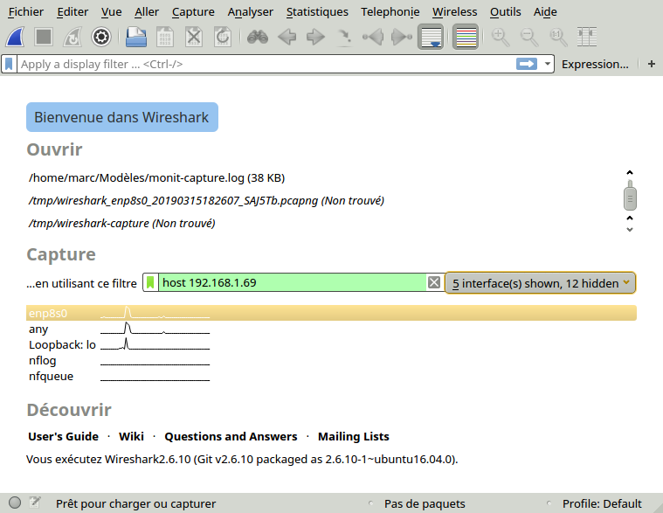This screenshot has height=513, width=663.
Task: Click Bienvenue dans Wireshark banner
Action: 122,117
